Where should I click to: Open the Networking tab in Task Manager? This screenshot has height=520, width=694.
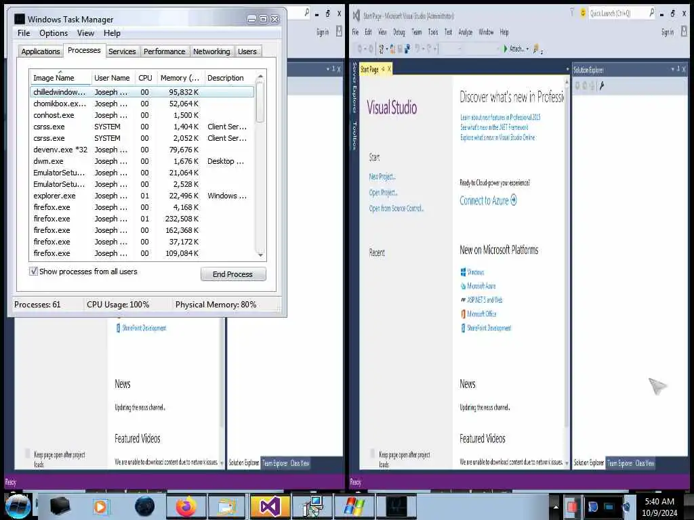(x=211, y=51)
